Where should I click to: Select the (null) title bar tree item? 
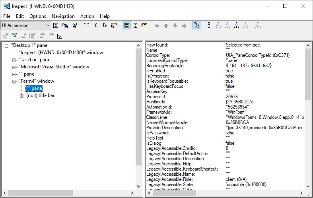coord(40,95)
